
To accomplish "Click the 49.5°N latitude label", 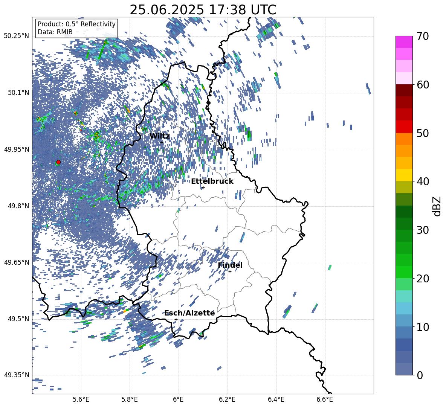I will [18, 319].
